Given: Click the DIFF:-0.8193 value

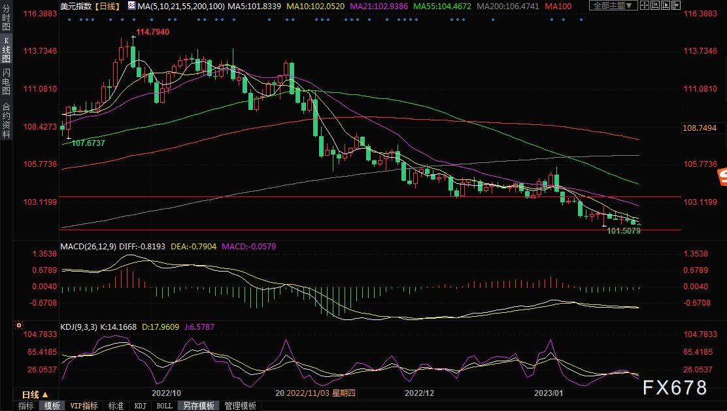Looking at the screenshot, I should [142, 246].
